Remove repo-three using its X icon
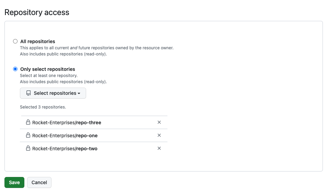The height and width of the screenshot is (191, 327). [x=159, y=122]
